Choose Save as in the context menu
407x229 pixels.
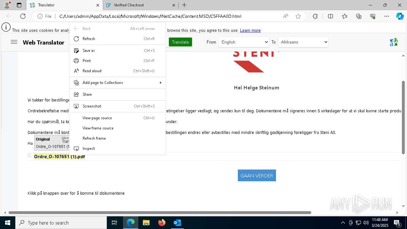pos(117,51)
